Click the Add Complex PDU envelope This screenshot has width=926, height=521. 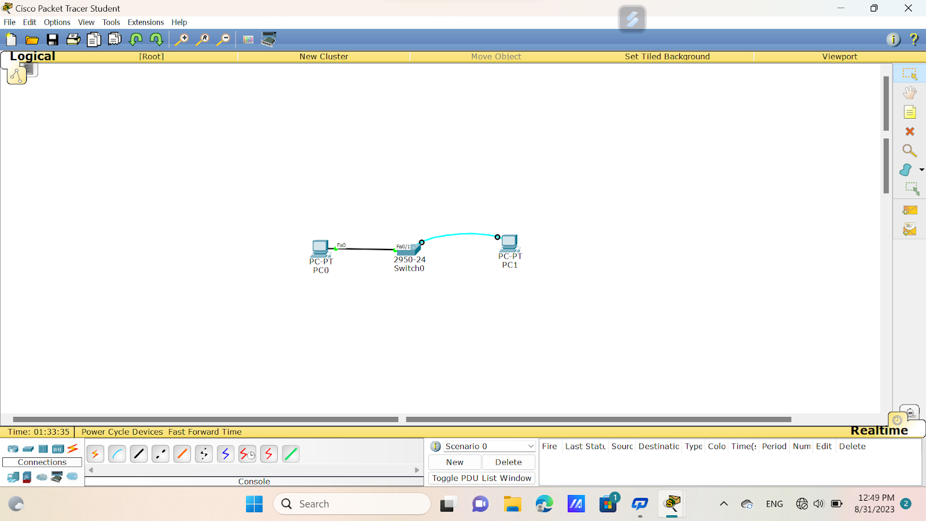[910, 229]
